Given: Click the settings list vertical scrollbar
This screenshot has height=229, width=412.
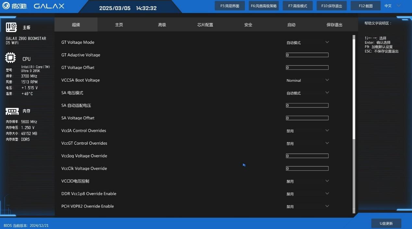Looking at the screenshot, I should coord(354,88).
